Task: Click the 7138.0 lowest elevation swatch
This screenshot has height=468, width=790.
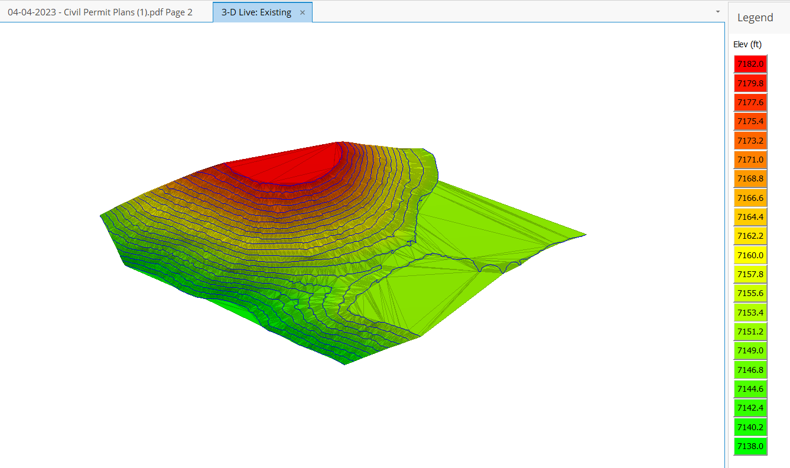Action: 750,446
